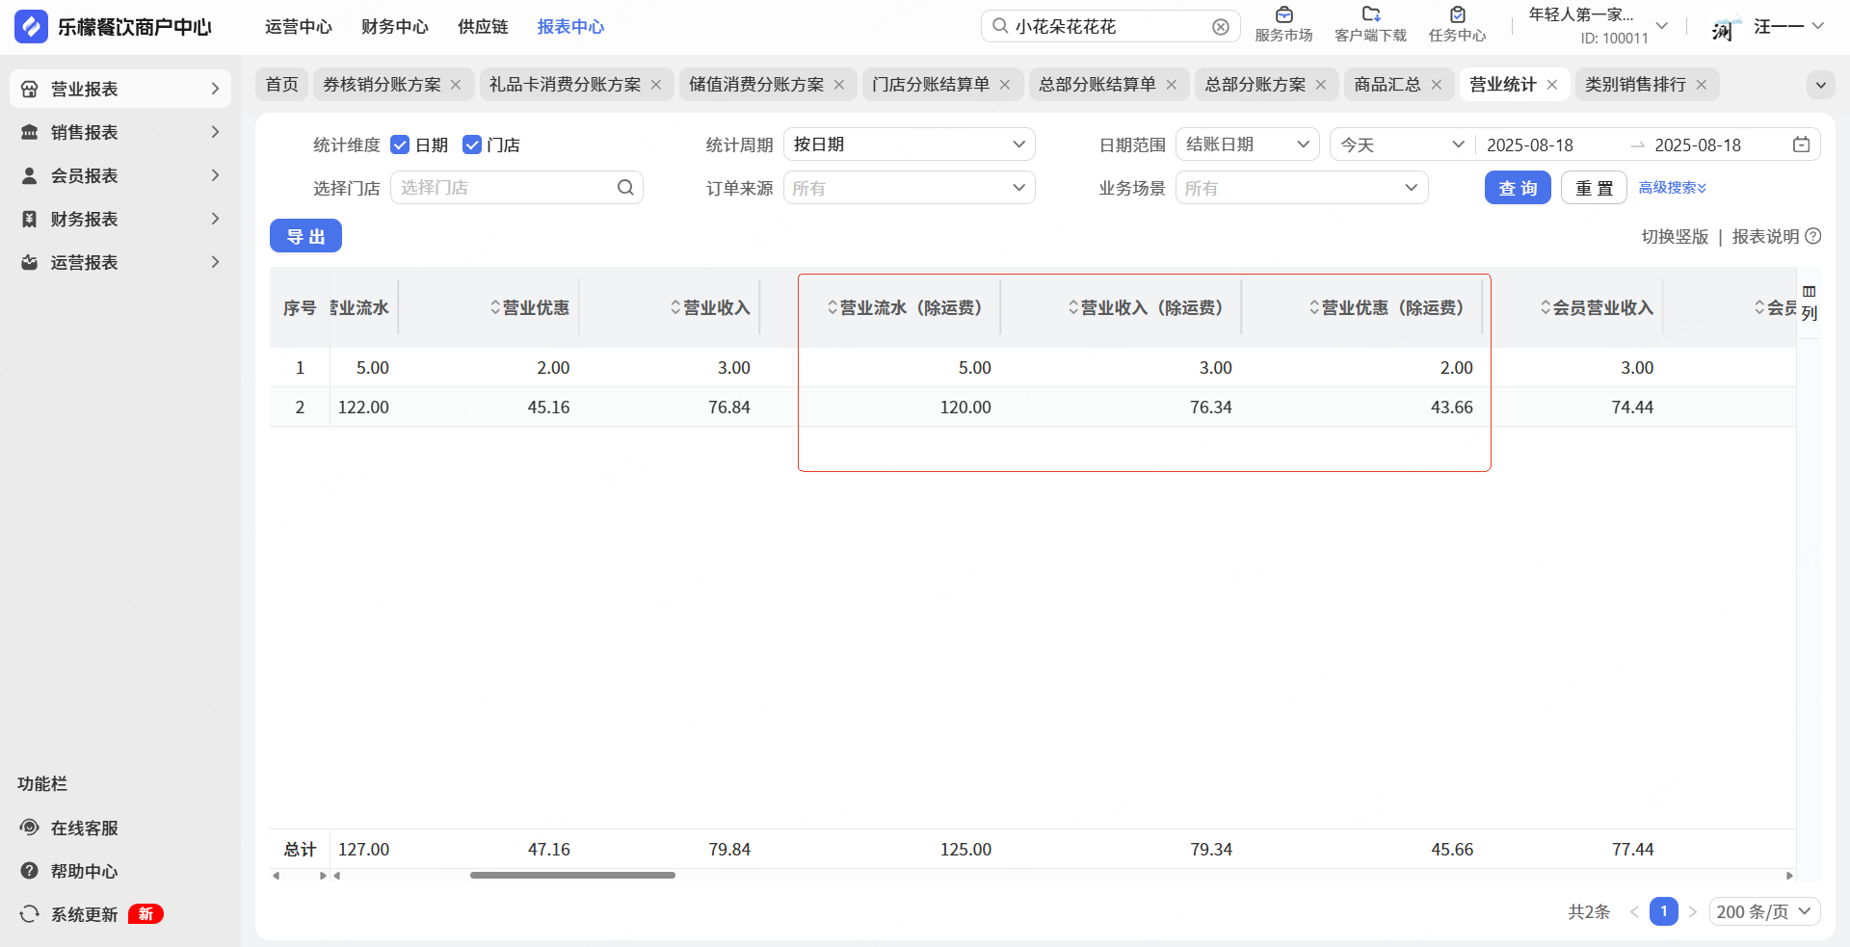
Task: Click the 报表说明 help circle icon
Action: click(1813, 236)
